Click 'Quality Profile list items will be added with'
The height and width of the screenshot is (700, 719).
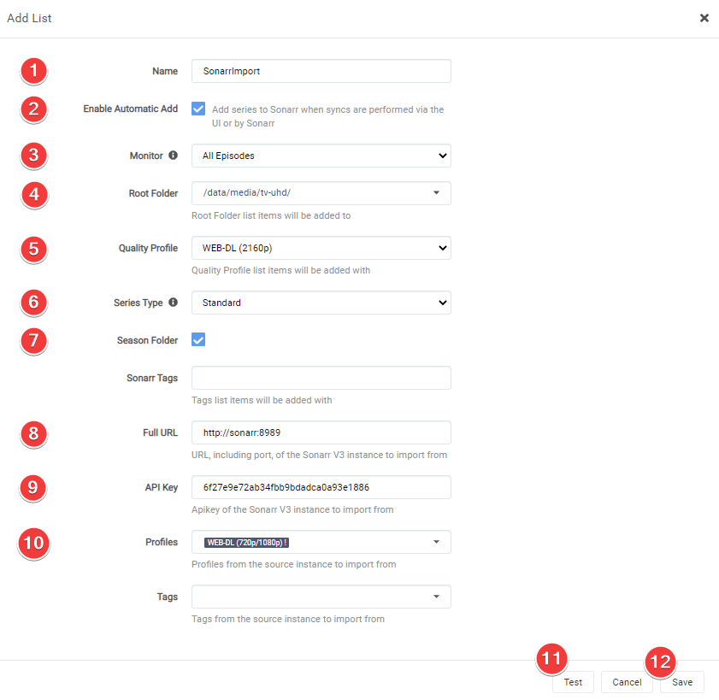tap(280, 270)
